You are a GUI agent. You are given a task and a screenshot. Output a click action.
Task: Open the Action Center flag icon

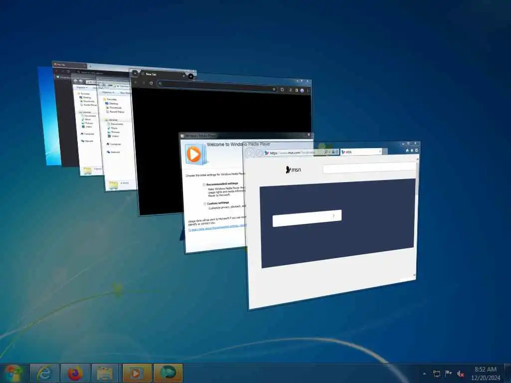click(x=449, y=374)
